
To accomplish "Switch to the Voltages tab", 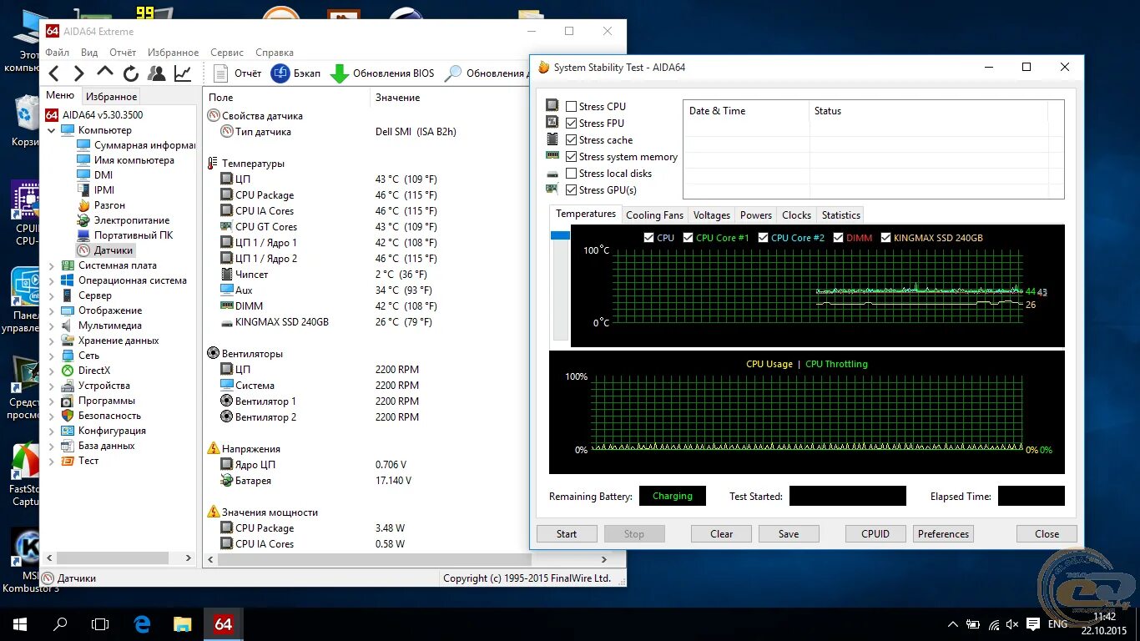I will [712, 215].
